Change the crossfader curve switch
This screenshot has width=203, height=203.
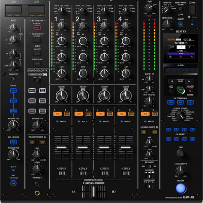pos(149,186)
